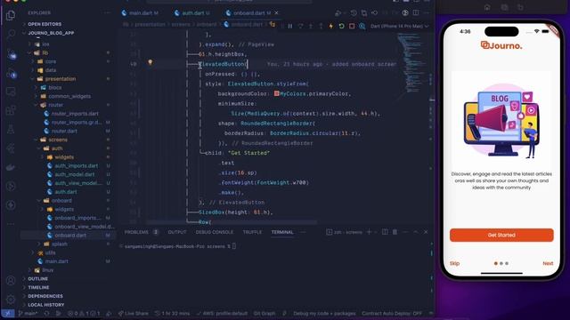Close the onboard.dart tab
Viewport: 570px width, 320px height.
click(276, 12)
